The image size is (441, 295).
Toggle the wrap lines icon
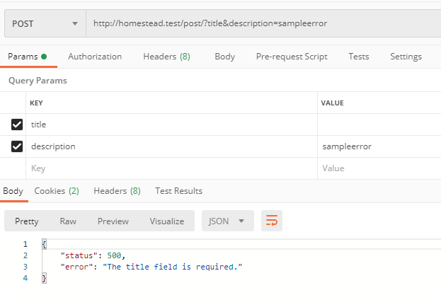click(x=272, y=221)
